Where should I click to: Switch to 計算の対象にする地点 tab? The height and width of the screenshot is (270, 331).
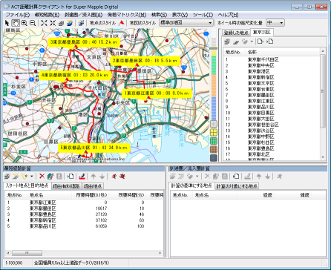(237, 186)
